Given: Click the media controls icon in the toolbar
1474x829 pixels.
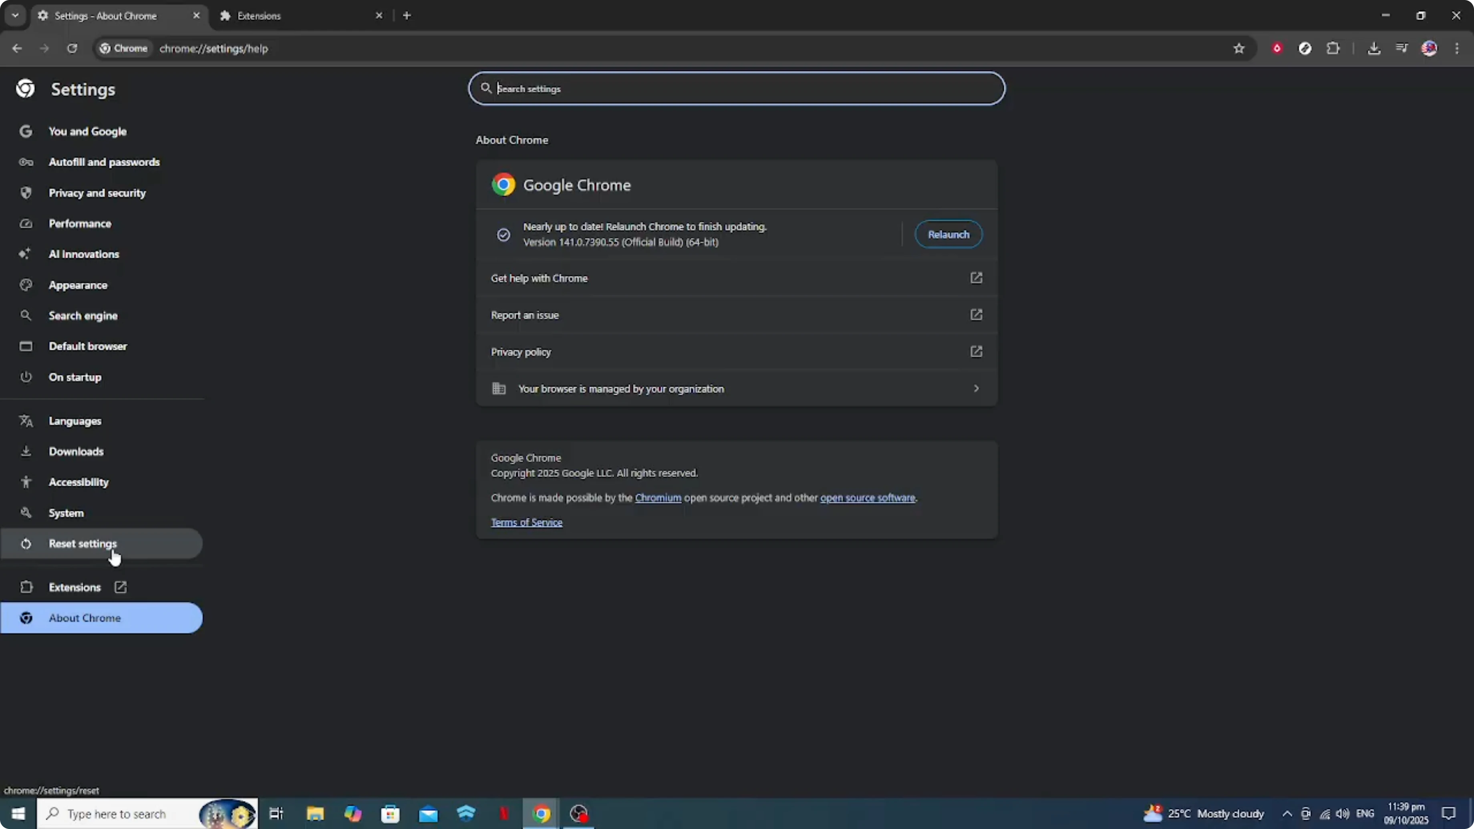Looking at the screenshot, I should [1402, 48].
